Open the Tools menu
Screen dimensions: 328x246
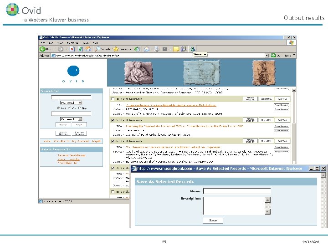tap(85, 43)
